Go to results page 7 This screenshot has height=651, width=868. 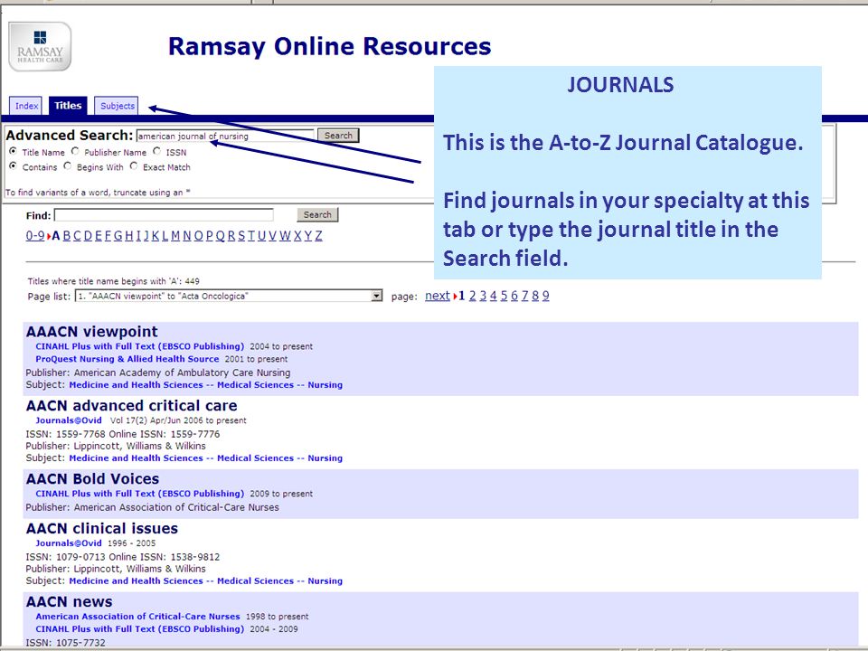click(524, 296)
